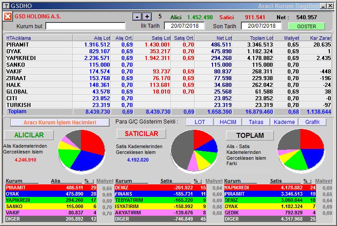Select the HALK row in the table
The image size is (337, 226).
(x=168, y=85)
